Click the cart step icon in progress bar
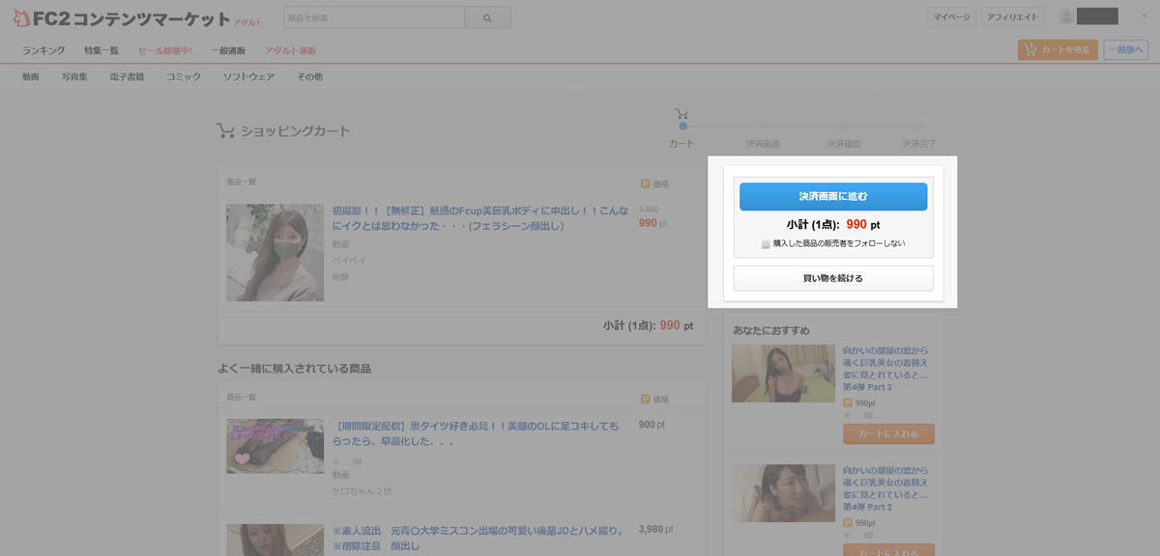This screenshot has height=556, width=1160. pos(682,114)
